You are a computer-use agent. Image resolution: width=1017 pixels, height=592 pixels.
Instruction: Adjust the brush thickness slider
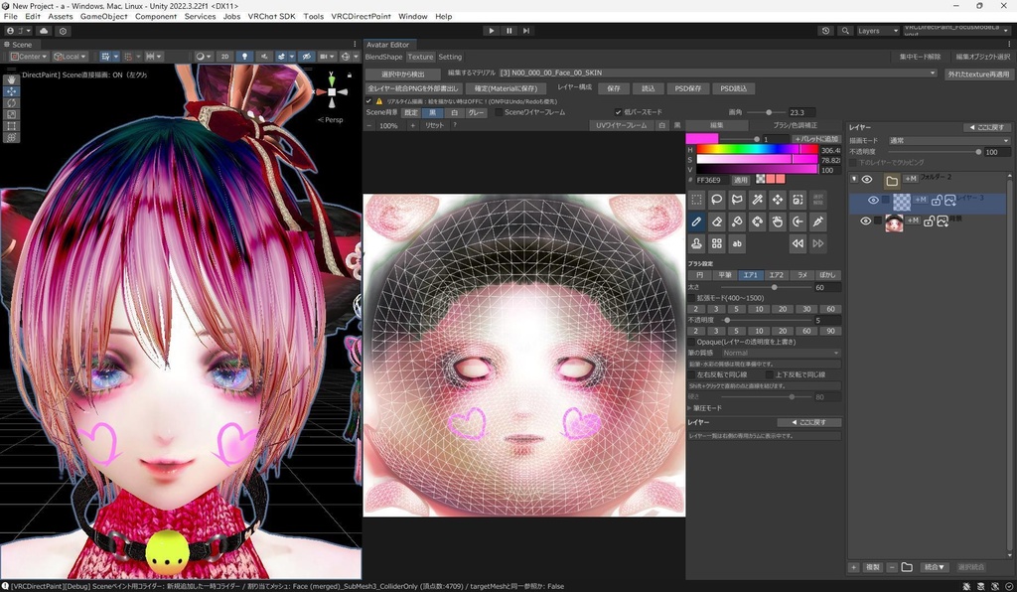[766, 287]
